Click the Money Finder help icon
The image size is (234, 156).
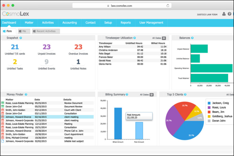pos(26,94)
